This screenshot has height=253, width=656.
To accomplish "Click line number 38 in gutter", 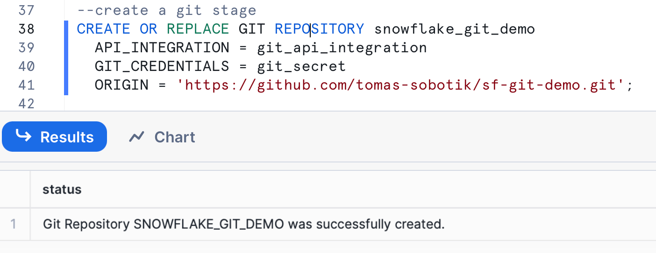I will click(x=27, y=29).
